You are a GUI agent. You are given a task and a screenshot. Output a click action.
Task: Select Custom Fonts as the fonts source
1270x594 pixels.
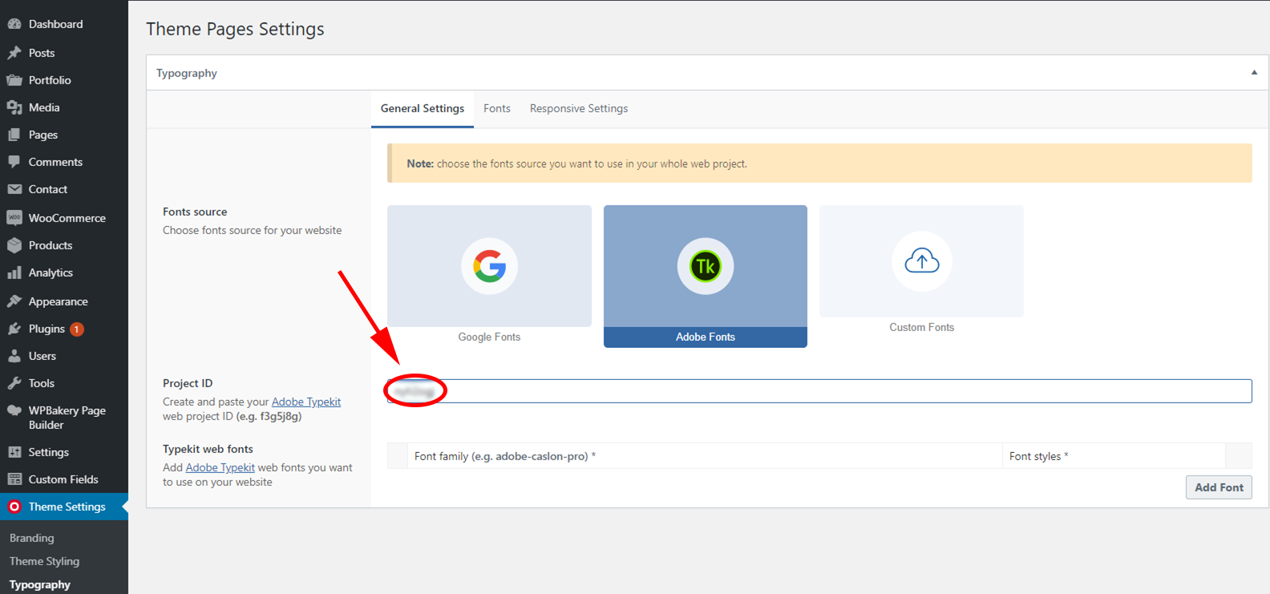pos(922,271)
